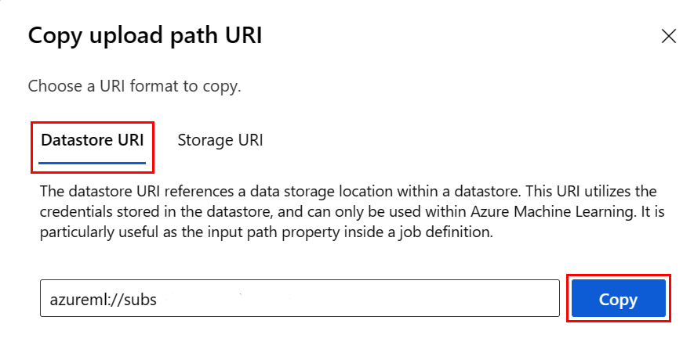Click the azureml:// URI text field
This screenshot has width=694, height=349.
(x=299, y=299)
